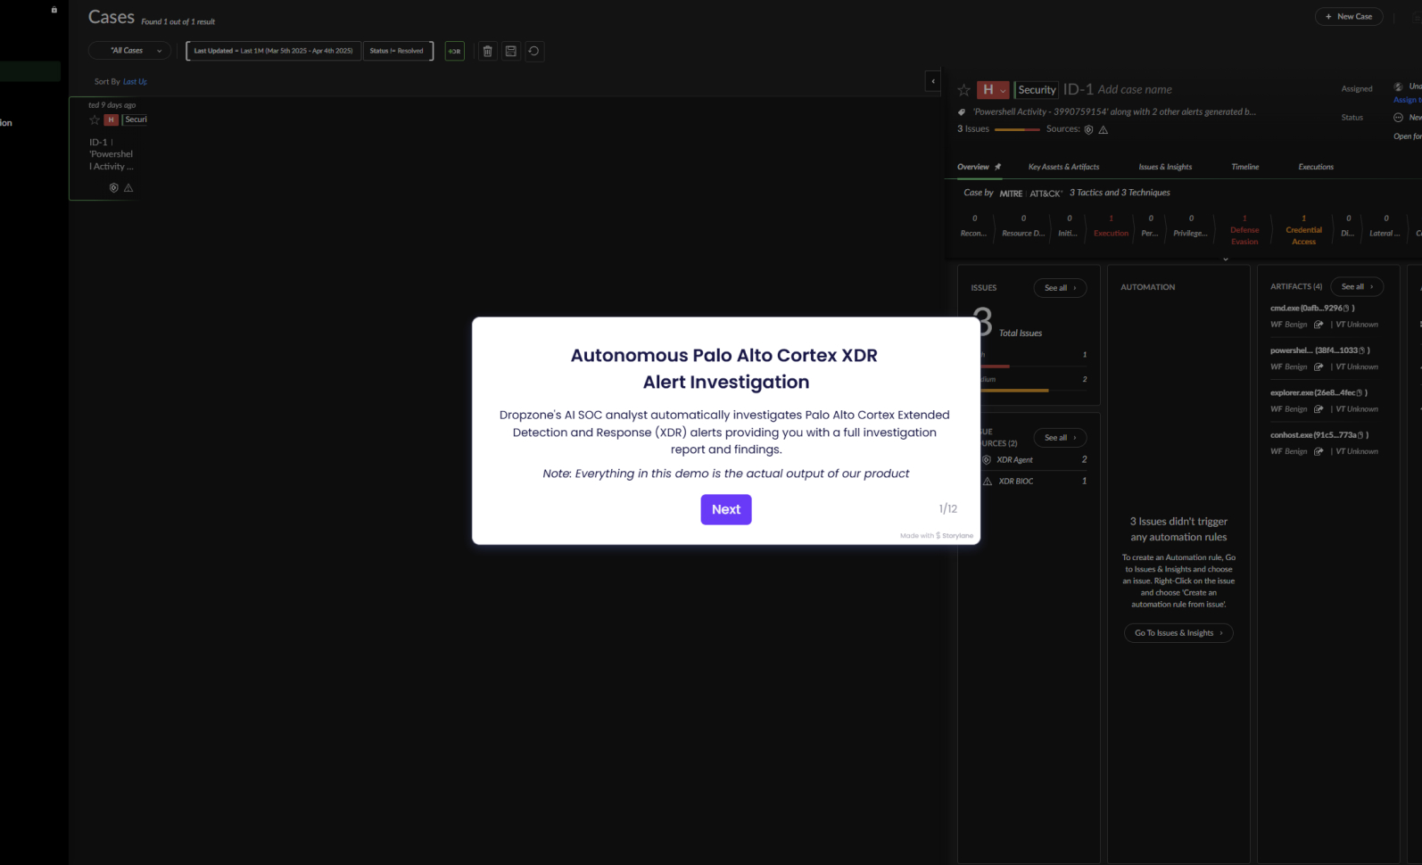Click the issues severity bar in header
The width and height of the screenshot is (1422, 865).
[x=1017, y=129]
